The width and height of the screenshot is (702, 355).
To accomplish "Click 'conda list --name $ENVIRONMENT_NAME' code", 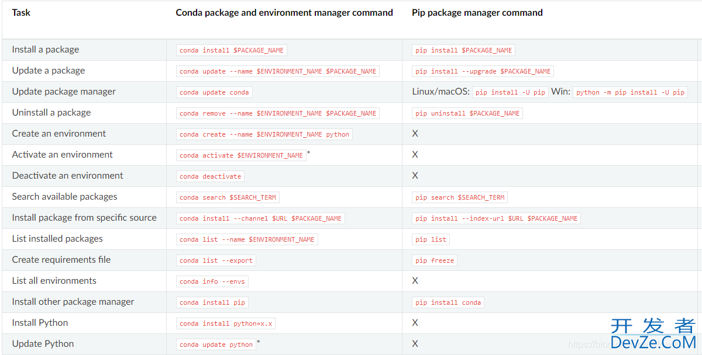I will (247, 239).
